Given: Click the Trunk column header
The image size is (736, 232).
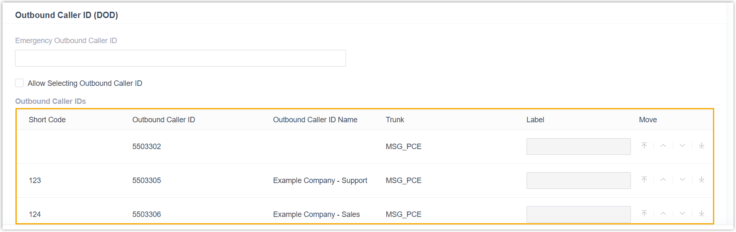Looking at the screenshot, I should coord(395,120).
